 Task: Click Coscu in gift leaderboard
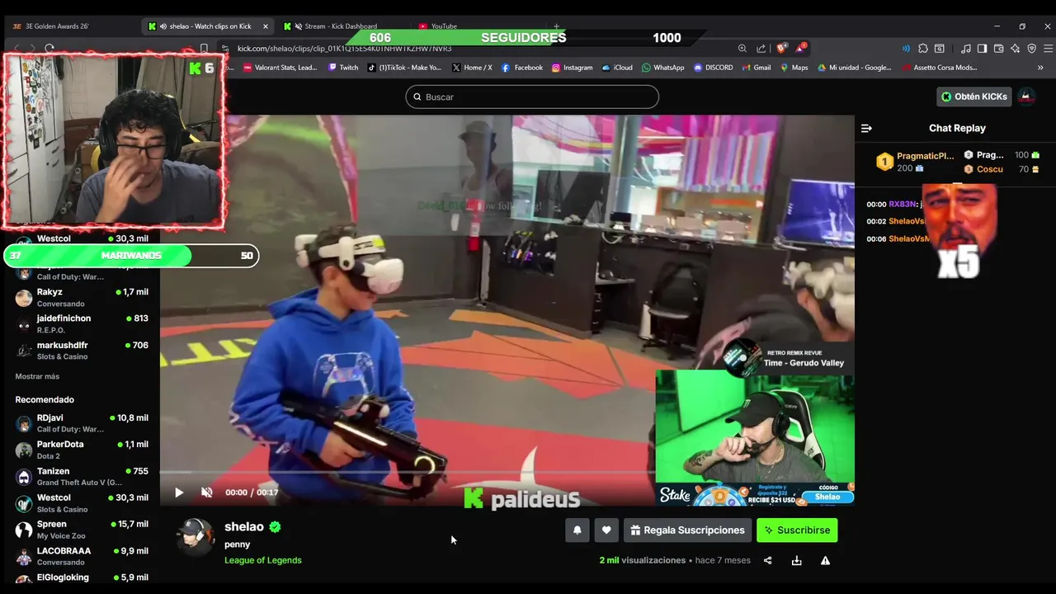tap(990, 169)
